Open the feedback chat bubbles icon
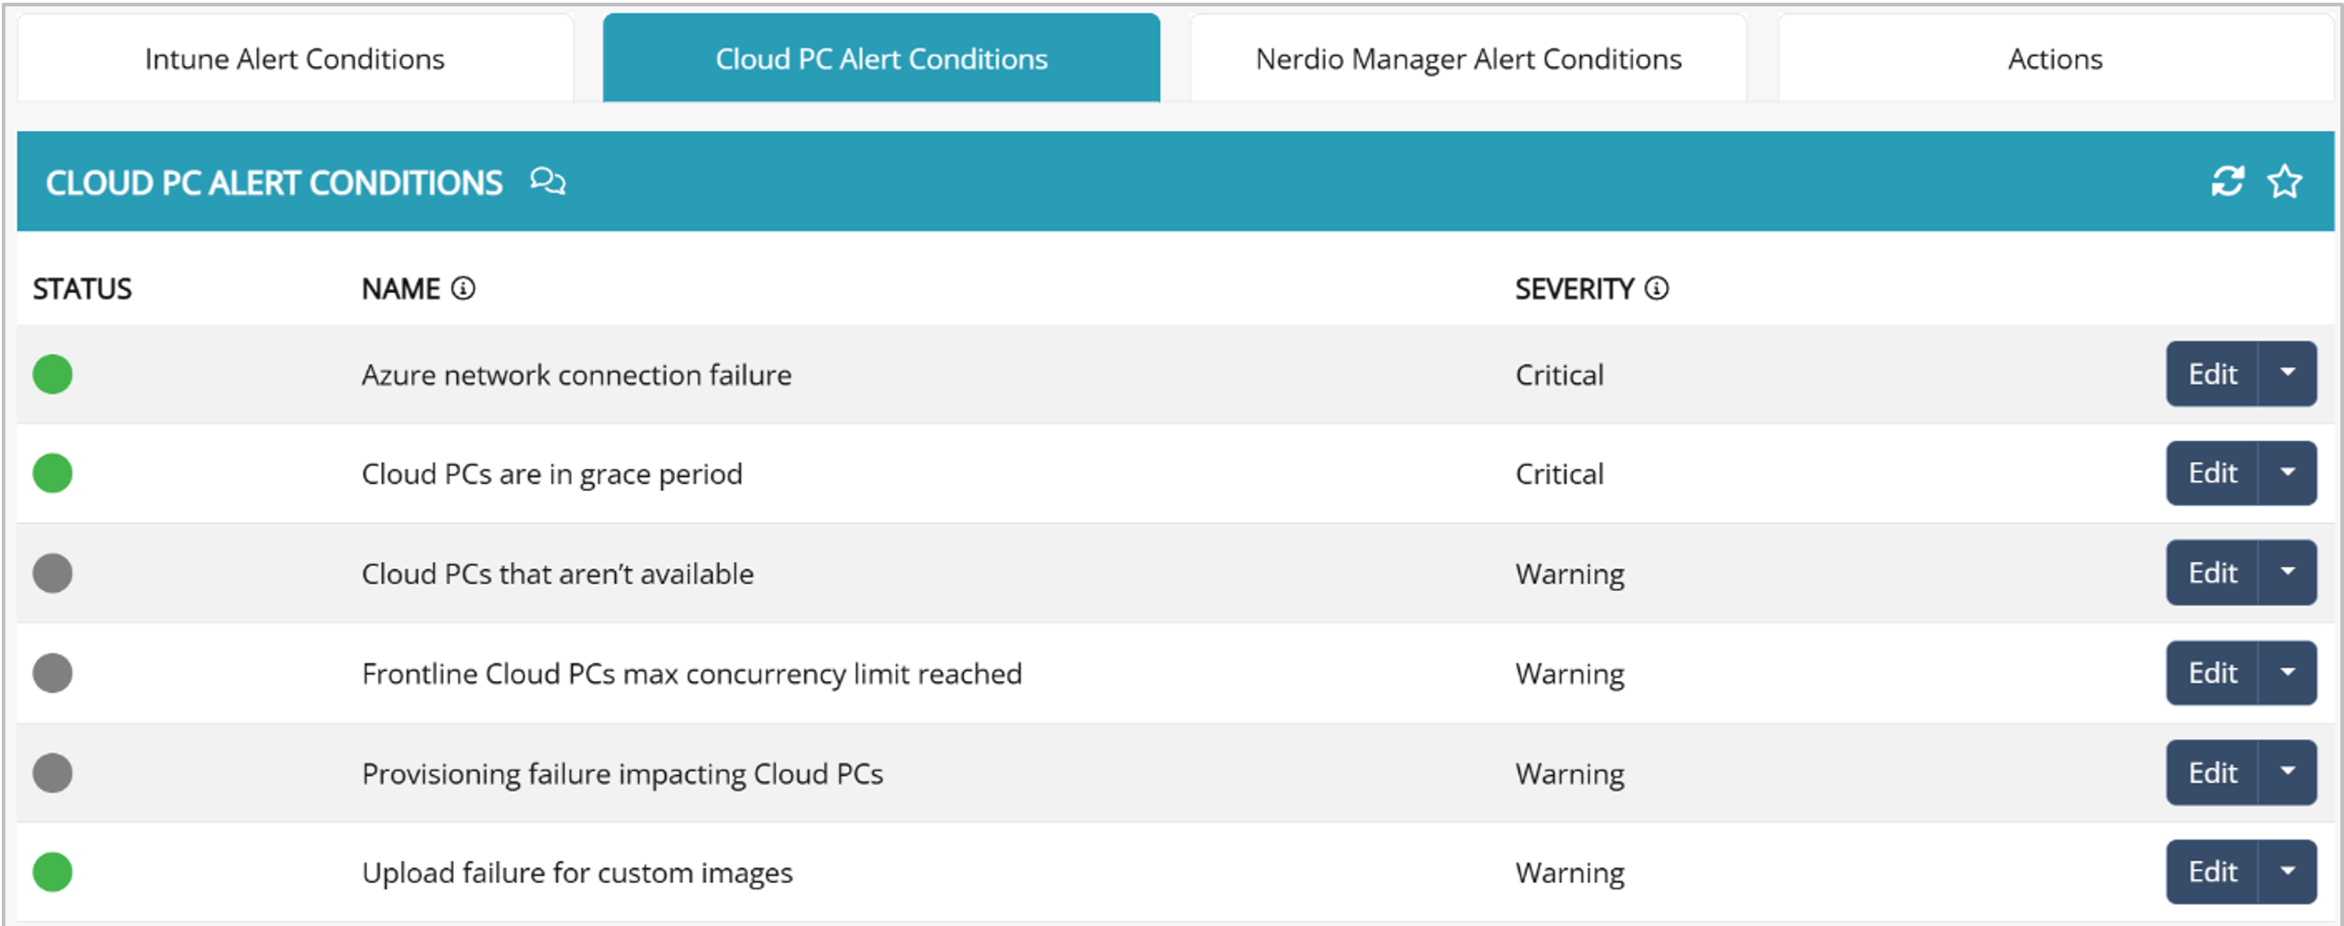This screenshot has height=926, width=2344. 547,181
